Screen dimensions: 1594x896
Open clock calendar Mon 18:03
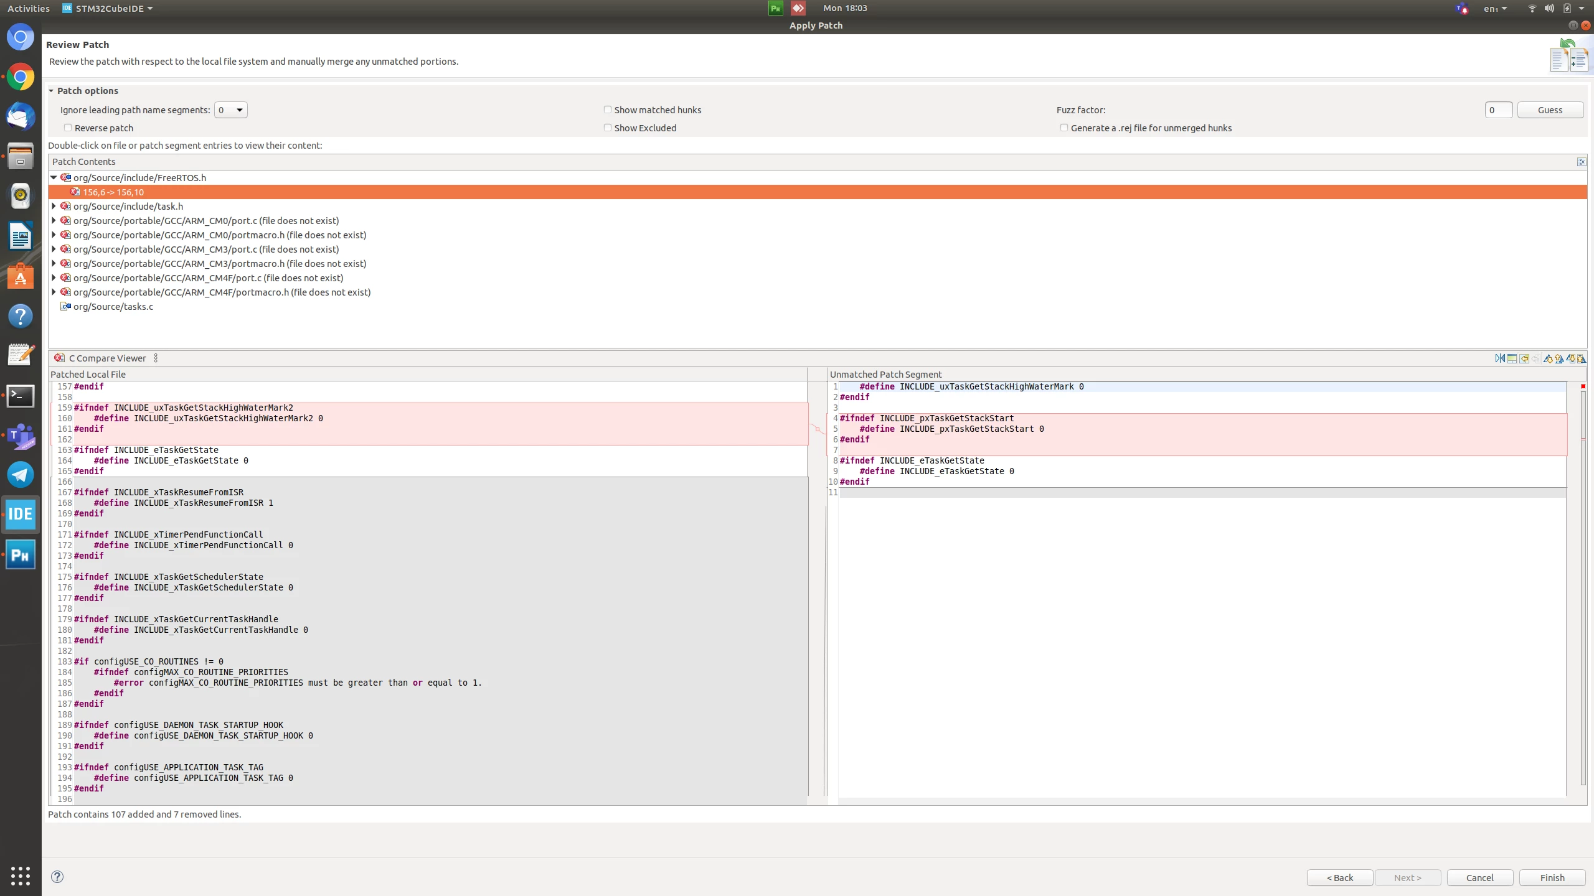coord(845,8)
